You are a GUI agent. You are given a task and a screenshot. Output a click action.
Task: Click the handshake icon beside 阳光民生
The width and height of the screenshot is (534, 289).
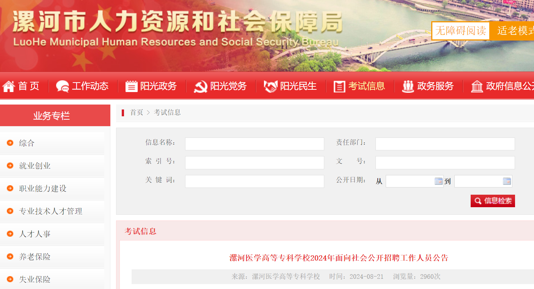tap(270, 86)
